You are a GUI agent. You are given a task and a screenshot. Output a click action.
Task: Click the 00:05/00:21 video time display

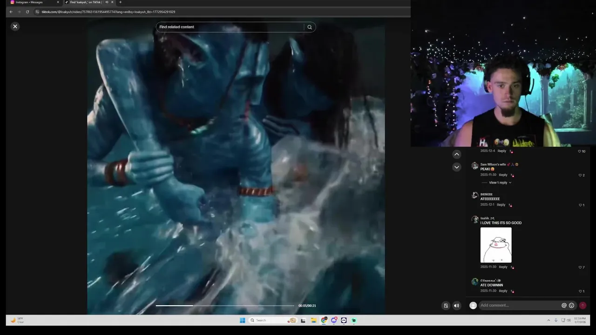[307, 306]
